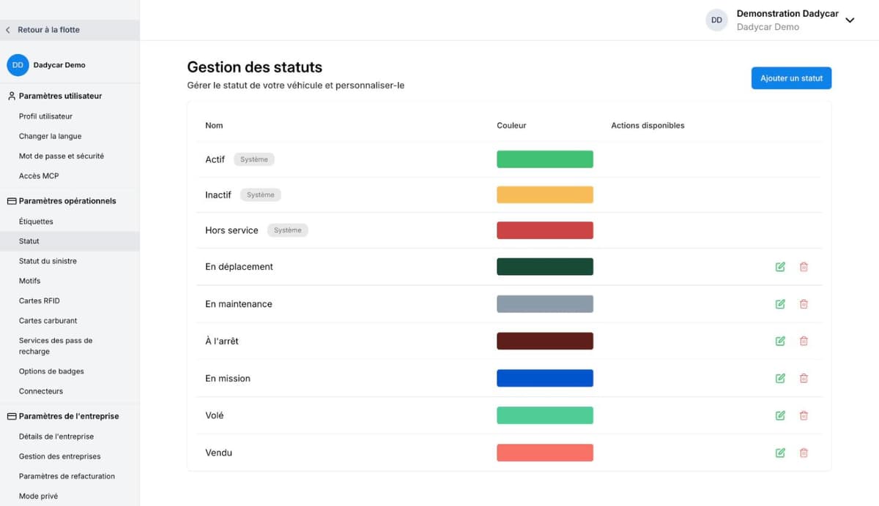Click the Ajouter un statut button
This screenshot has height=506, width=879.
pos(791,78)
